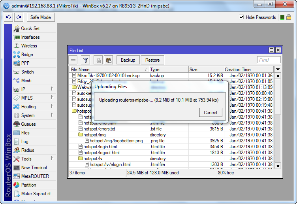Click the Backup button
This screenshot has height=204, width=297.
click(x=128, y=60)
